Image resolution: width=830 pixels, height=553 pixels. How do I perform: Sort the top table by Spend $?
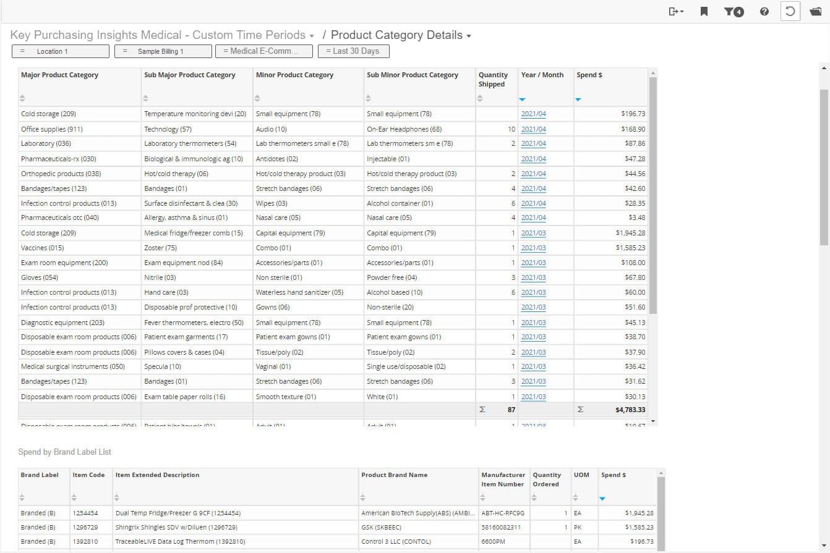click(x=578, y=99)
